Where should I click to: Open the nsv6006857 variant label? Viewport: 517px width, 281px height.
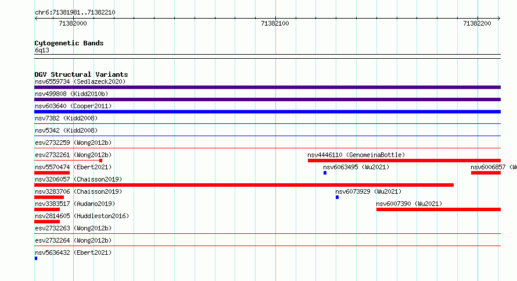494,167
